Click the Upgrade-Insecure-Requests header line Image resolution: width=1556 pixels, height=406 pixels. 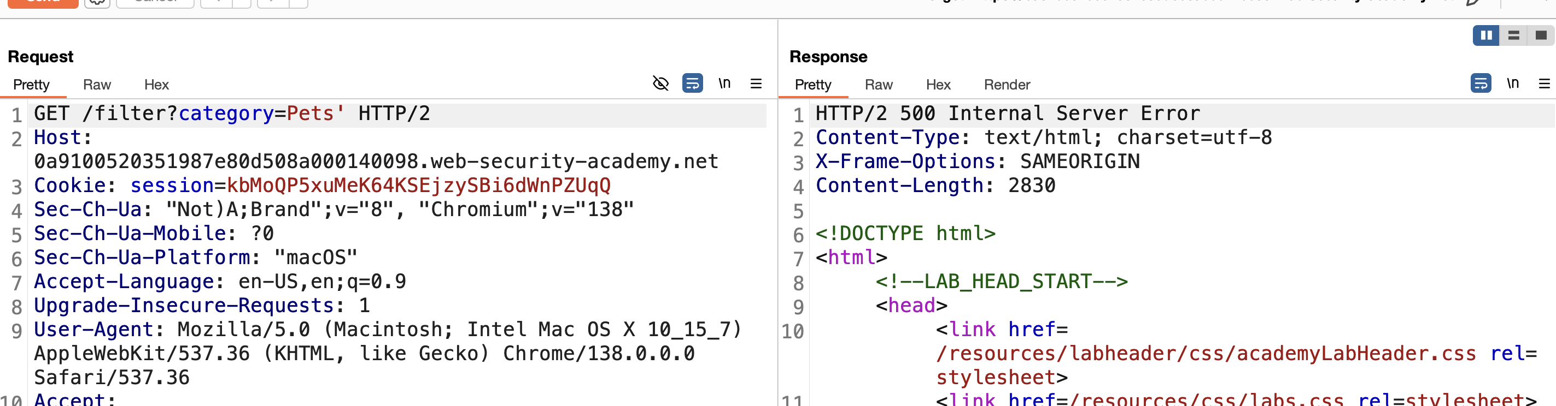[x=202, y=305]
